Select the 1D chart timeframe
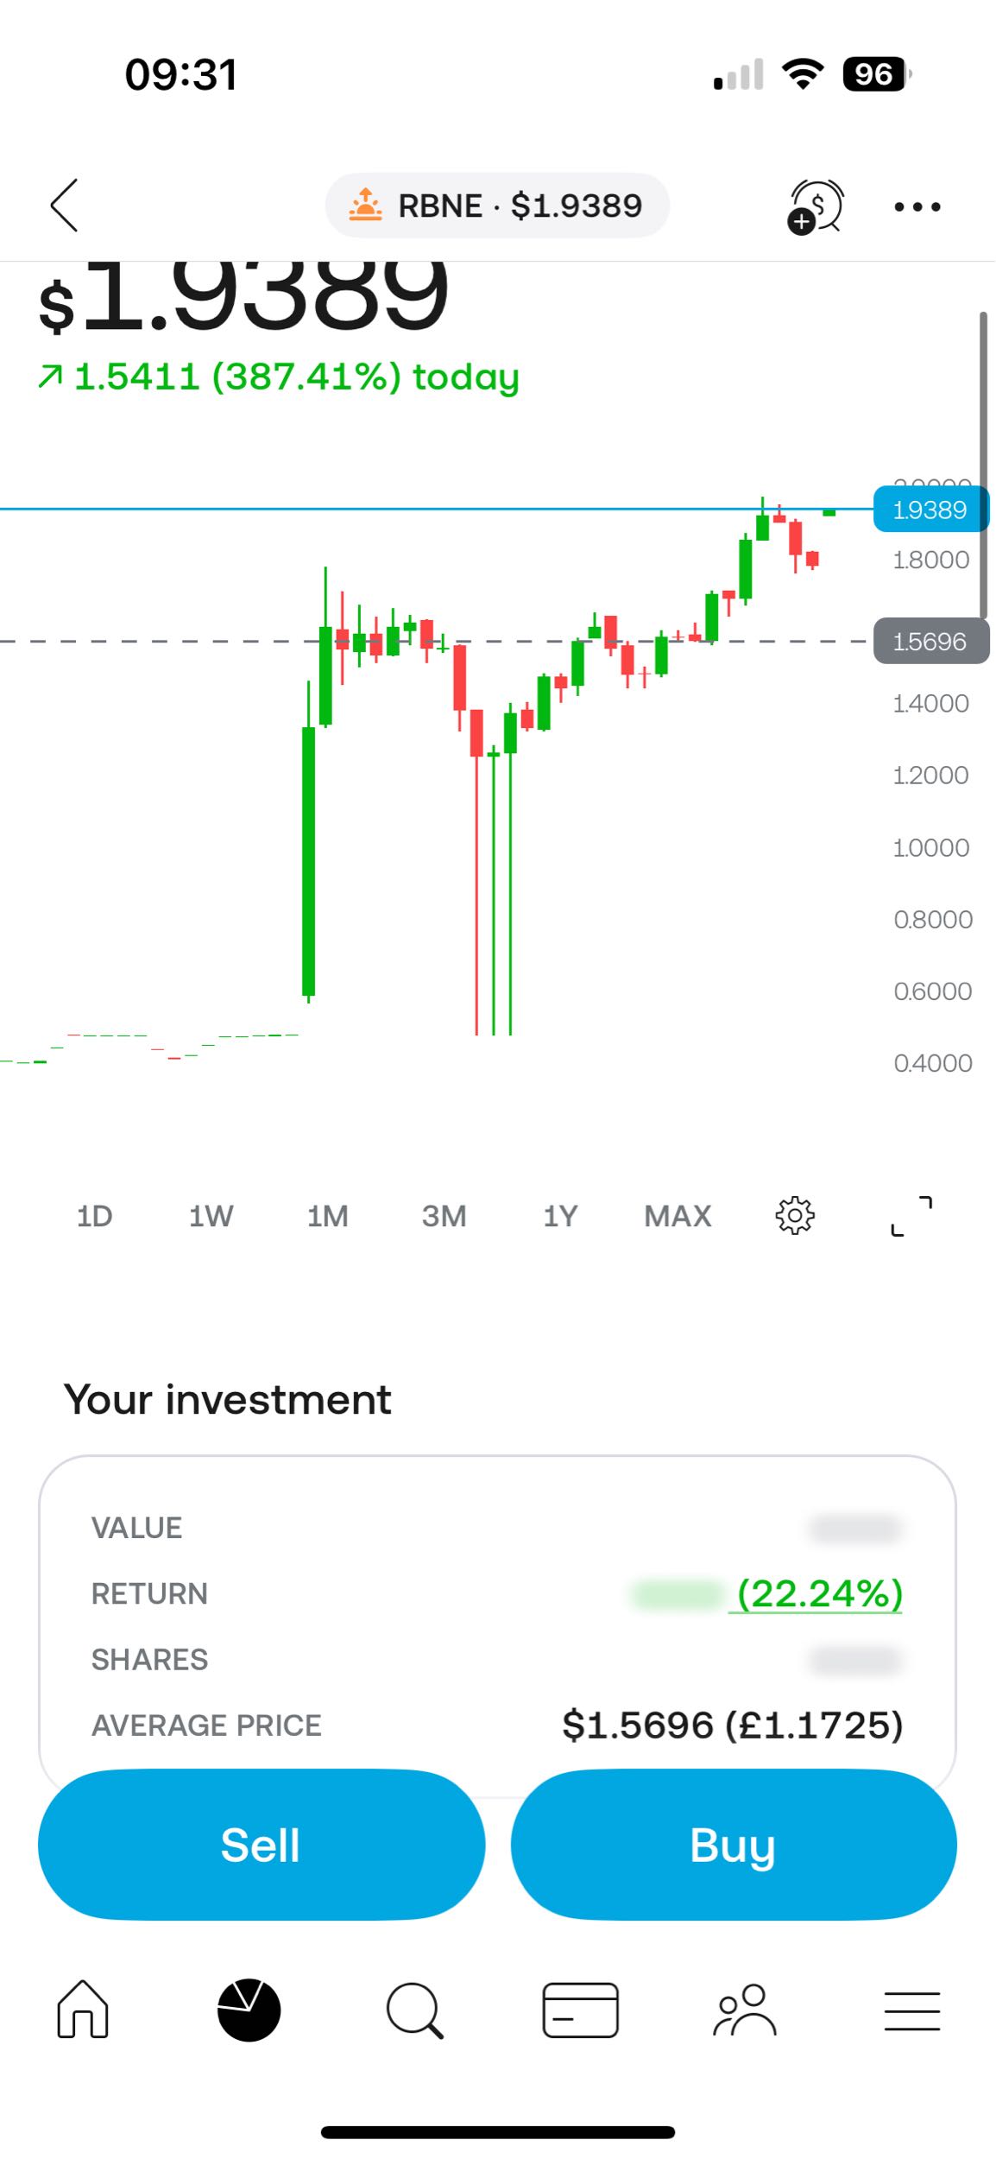996x2159 pixels. [x=94, y=1216]
